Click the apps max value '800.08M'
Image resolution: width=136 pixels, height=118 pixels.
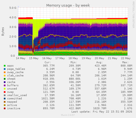pos(126,66)
